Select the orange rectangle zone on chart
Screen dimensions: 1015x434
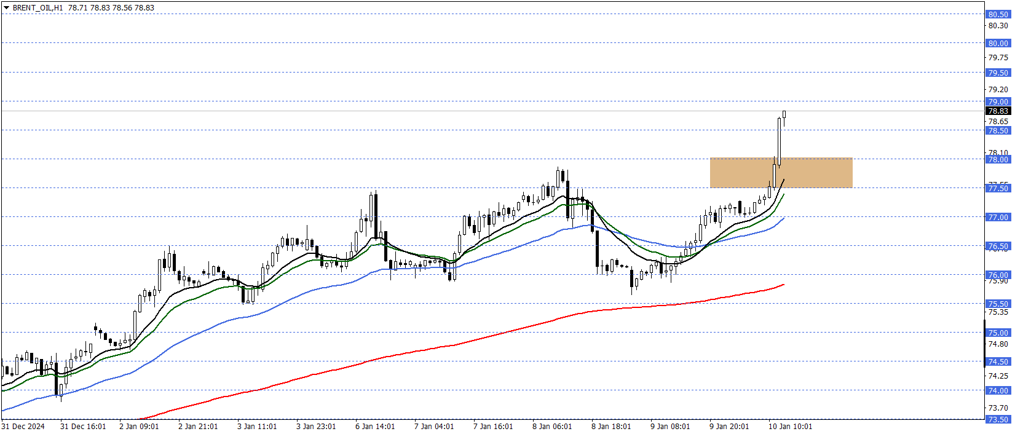pyautogui.click(x=781, y=173)
